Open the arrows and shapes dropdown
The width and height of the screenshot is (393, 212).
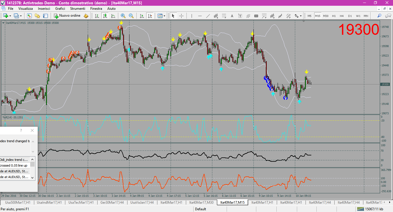[x=298, y=16]
